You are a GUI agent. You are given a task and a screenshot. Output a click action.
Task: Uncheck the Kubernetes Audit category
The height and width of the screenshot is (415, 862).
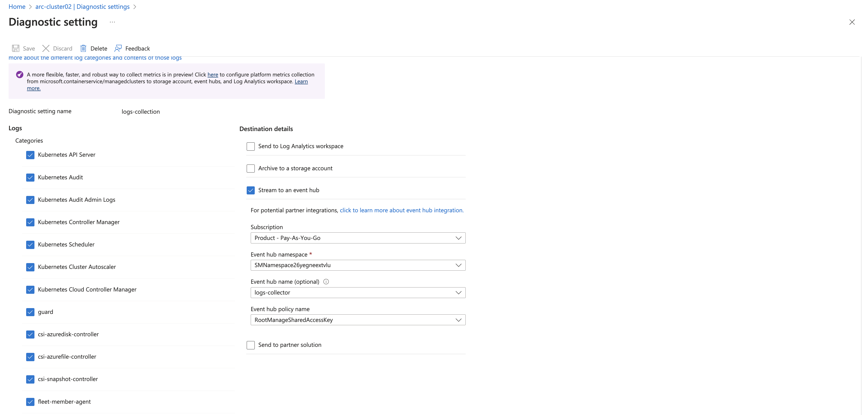30,177
